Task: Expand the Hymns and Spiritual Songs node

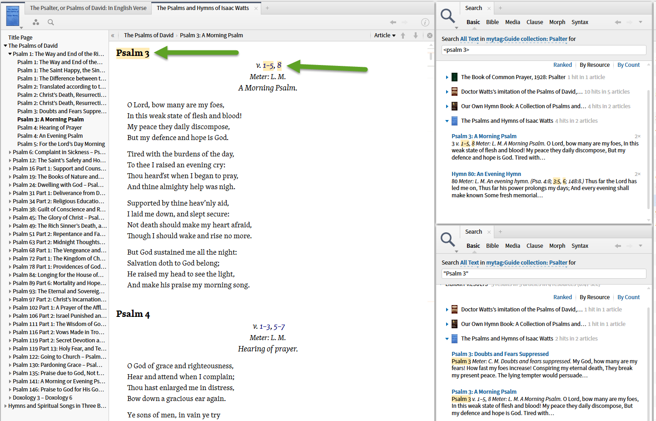Action: click(5, 406)
